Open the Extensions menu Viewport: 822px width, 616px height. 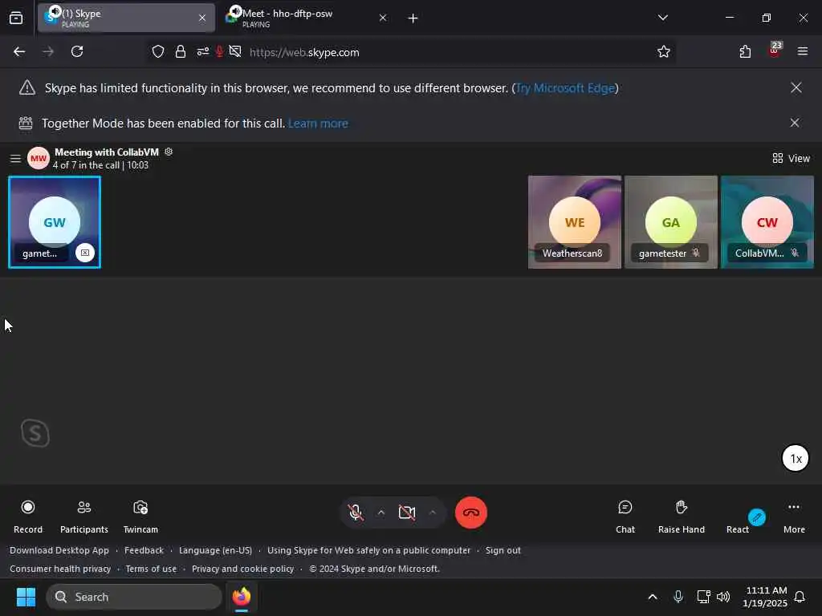point(745,51)
